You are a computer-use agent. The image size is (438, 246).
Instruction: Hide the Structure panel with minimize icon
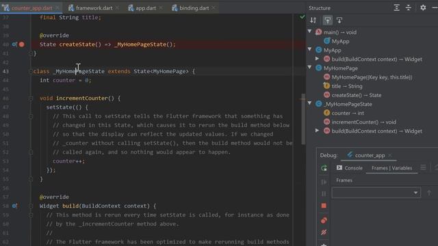click(435, 8)
